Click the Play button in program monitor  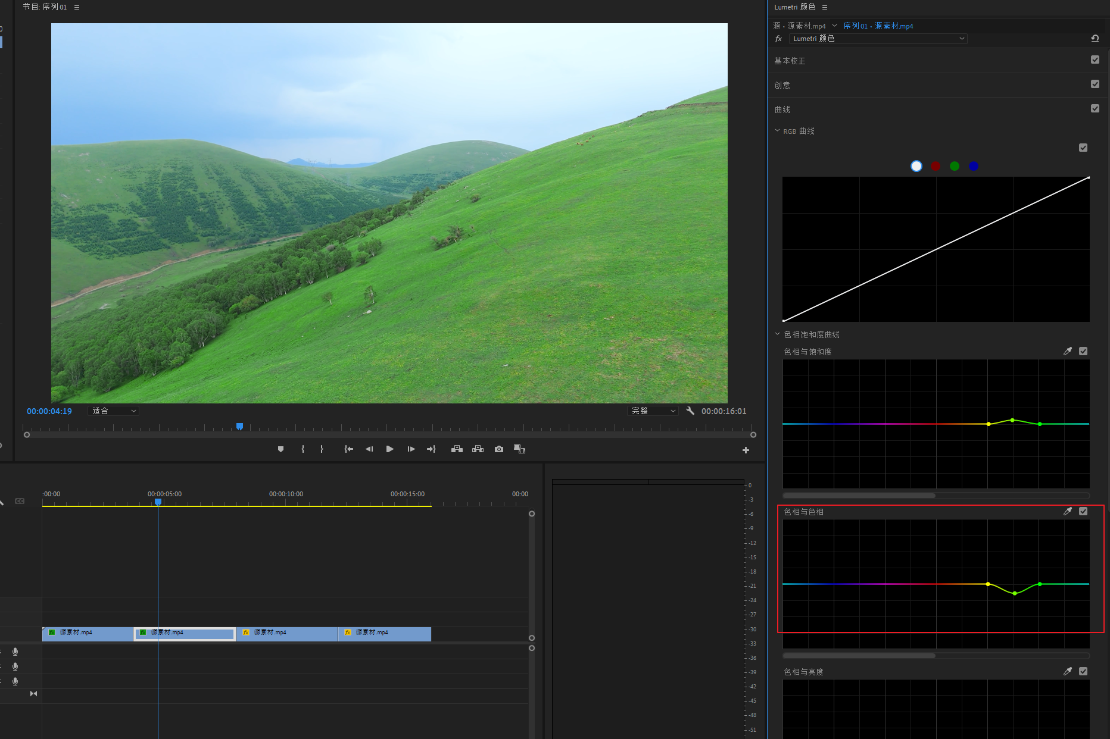click(389, 449)
